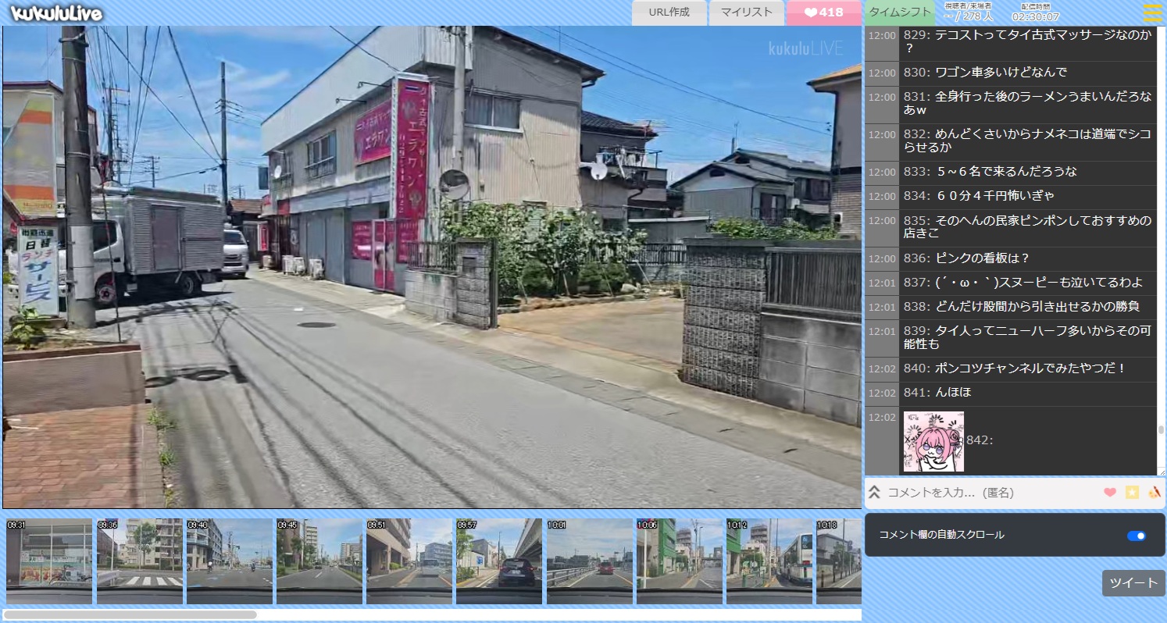Click the KukuluLive logo
1167x623 pixels.
tap(56, 13)
